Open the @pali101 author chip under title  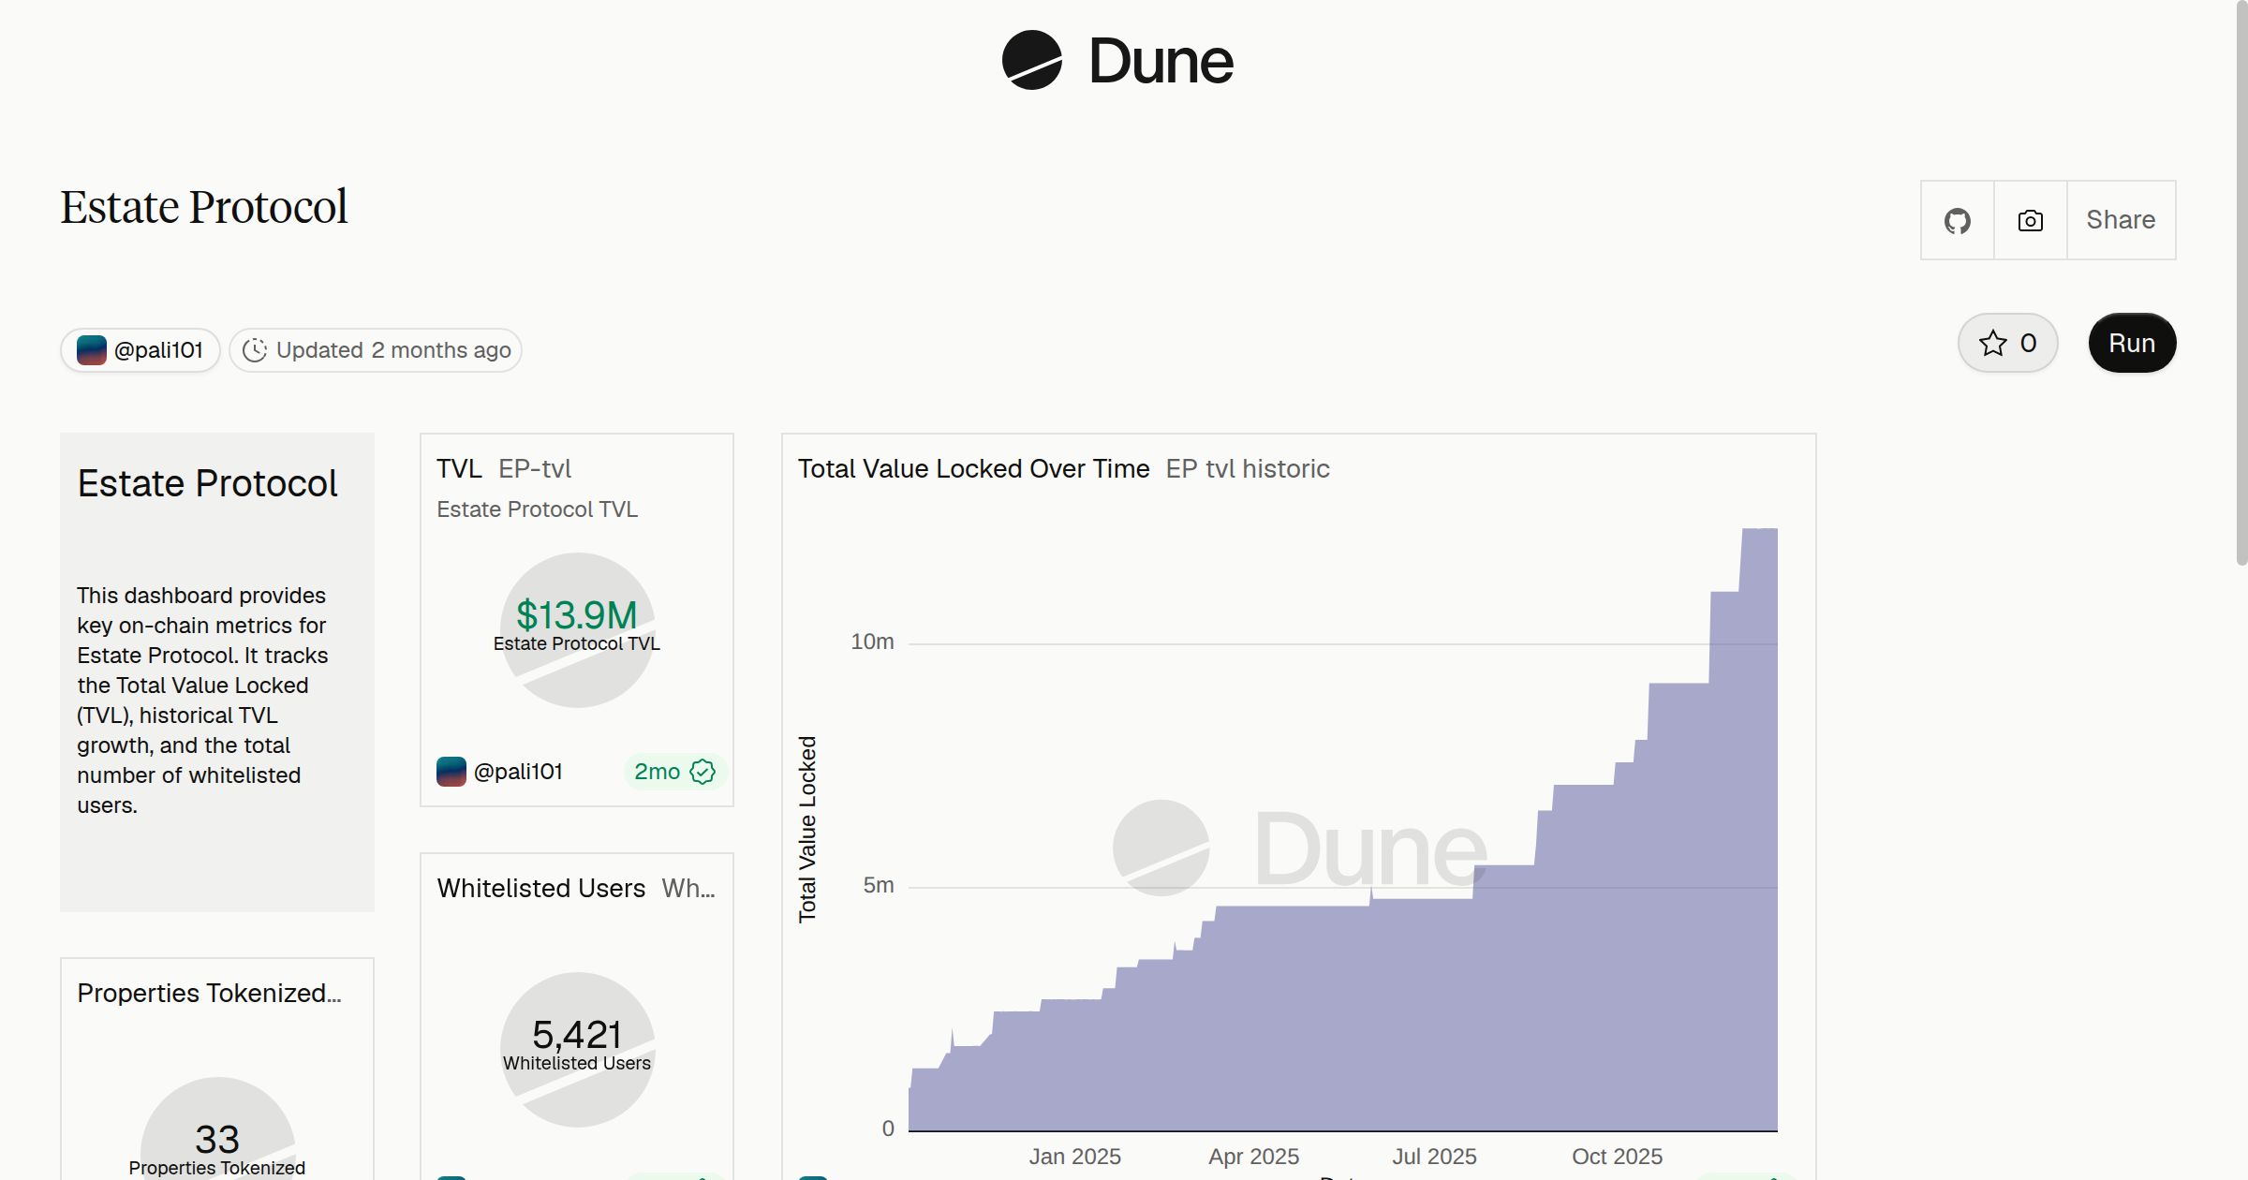click(140, 350)
